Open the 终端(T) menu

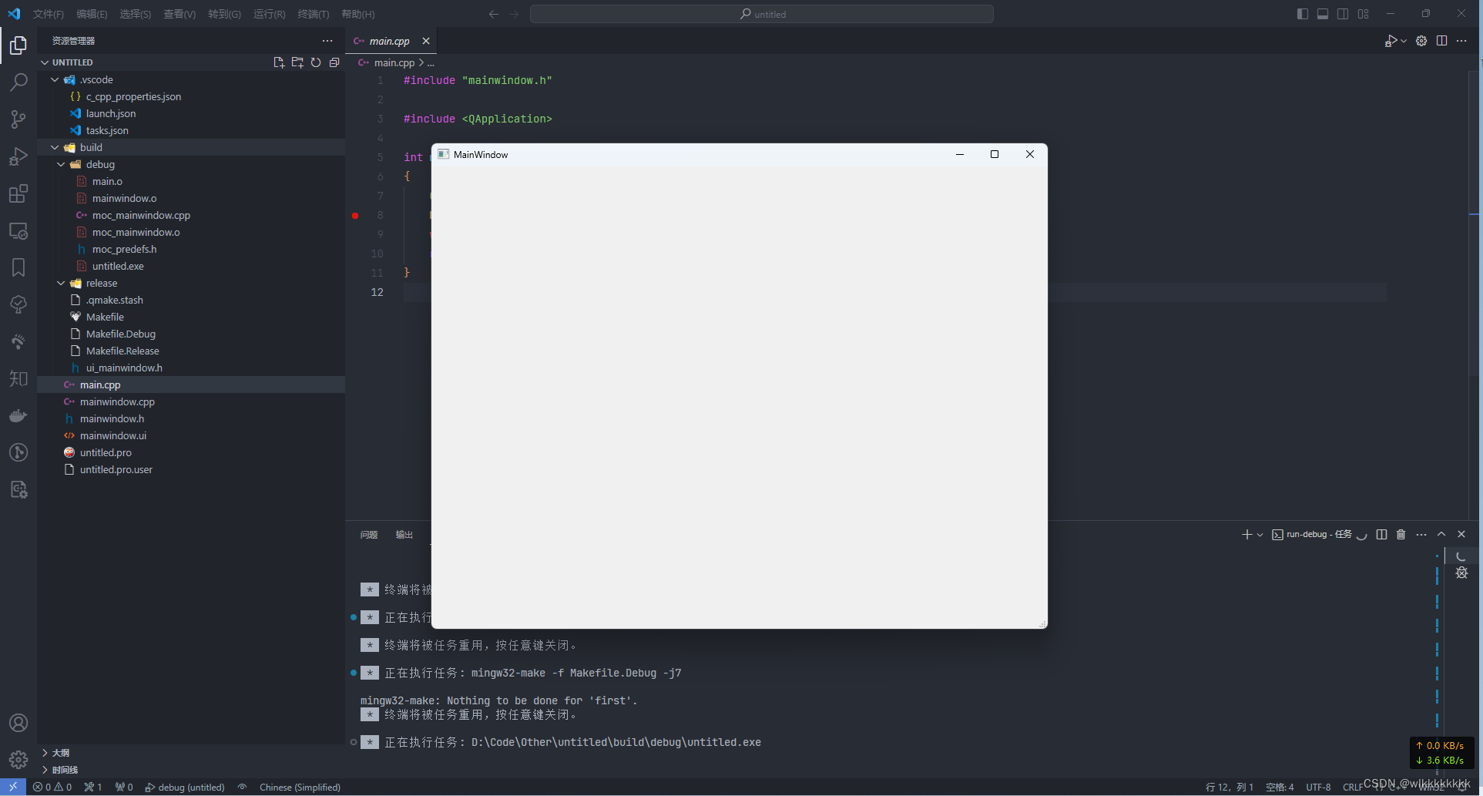[x=314, y=14]
